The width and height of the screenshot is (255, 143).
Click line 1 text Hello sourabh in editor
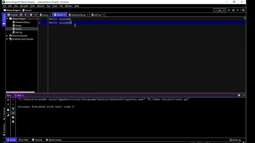click(x=60, y=19)
